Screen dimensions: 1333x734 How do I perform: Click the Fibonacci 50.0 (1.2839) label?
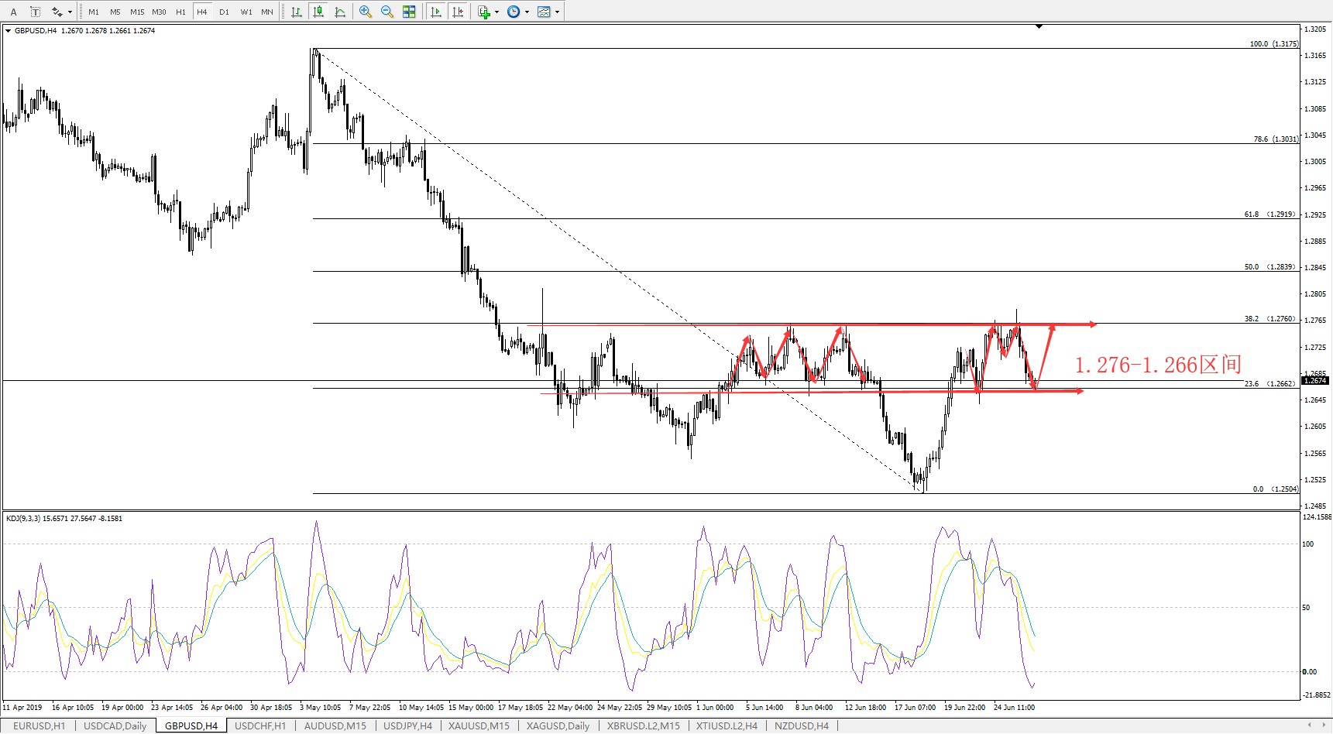[x=1269, y=267]
